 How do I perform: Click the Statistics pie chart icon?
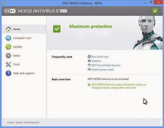pos(89,61)
